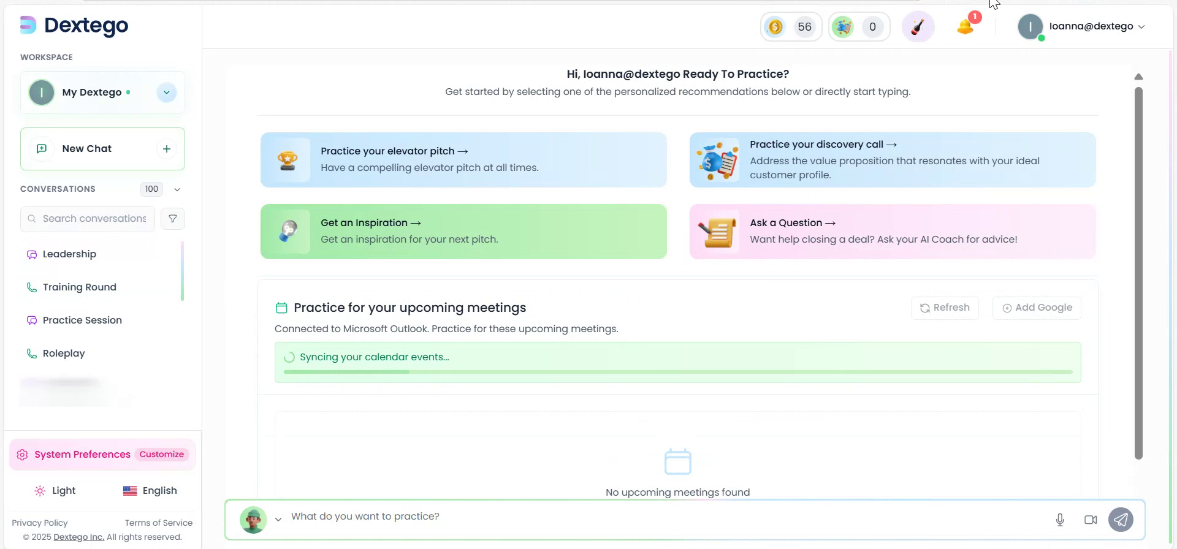Change the English language selector
Image resolution: width=1177 pixels, height=549 pixels.
click(150, 491)
